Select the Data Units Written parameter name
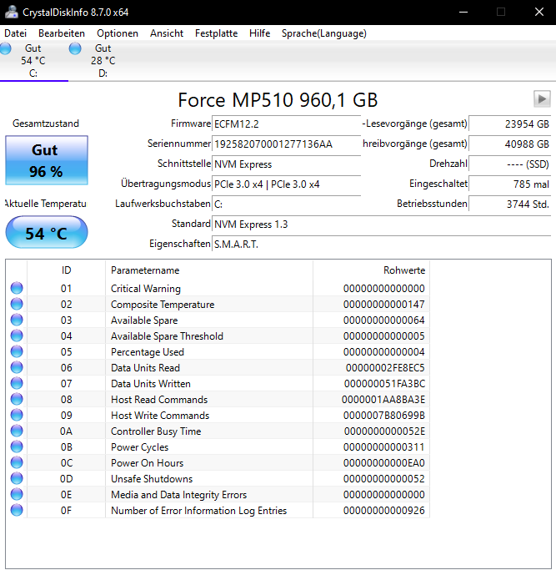This screenshot has height=570, width=556. click(151, 384)
